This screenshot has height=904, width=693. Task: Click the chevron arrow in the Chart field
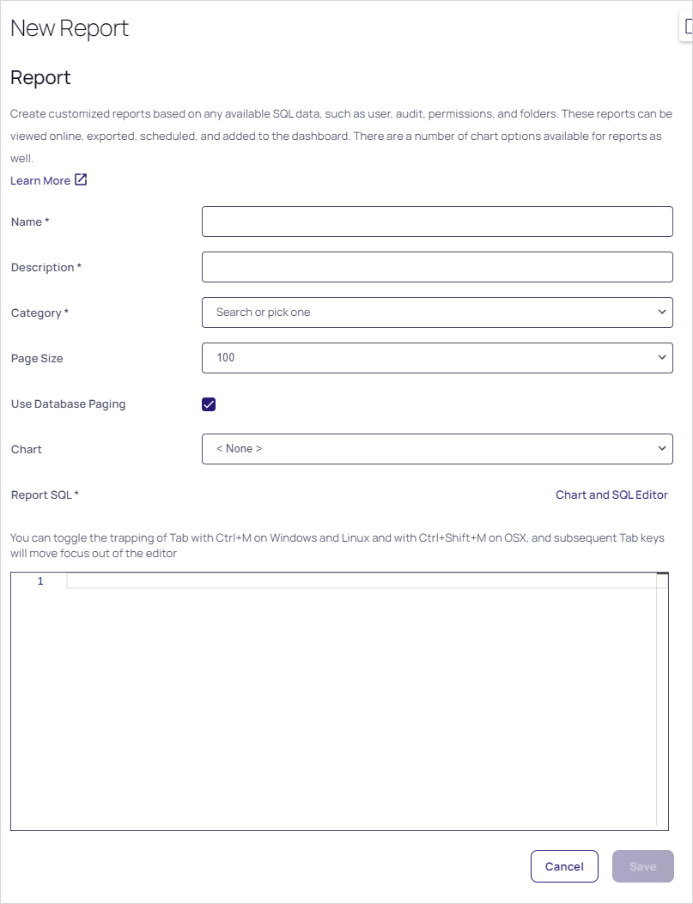click(x=661, y=449)
